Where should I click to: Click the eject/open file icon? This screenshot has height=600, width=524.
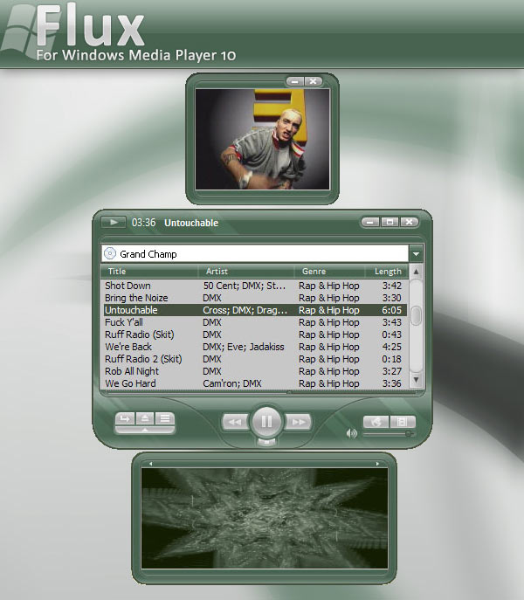145,418
